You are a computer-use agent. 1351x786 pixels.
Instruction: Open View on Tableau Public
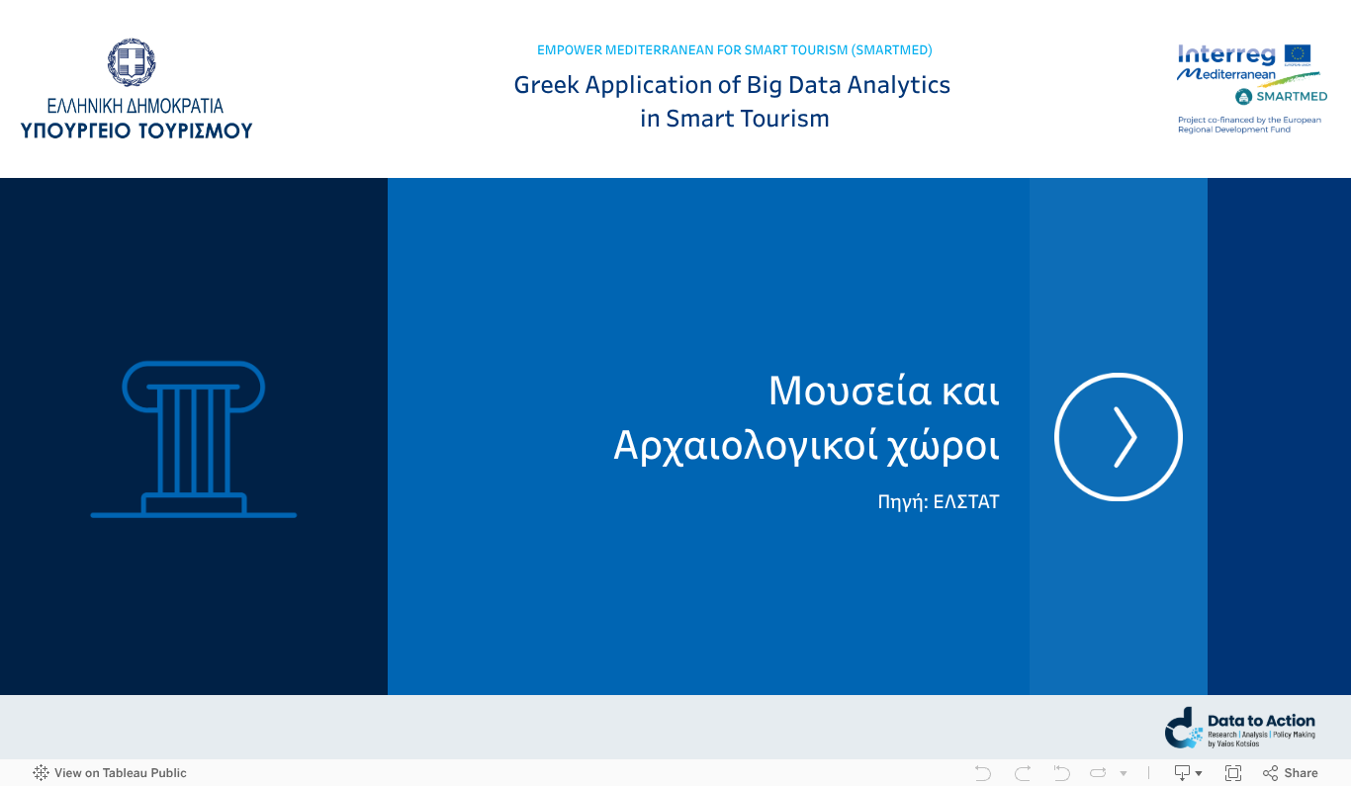(119, 772)
